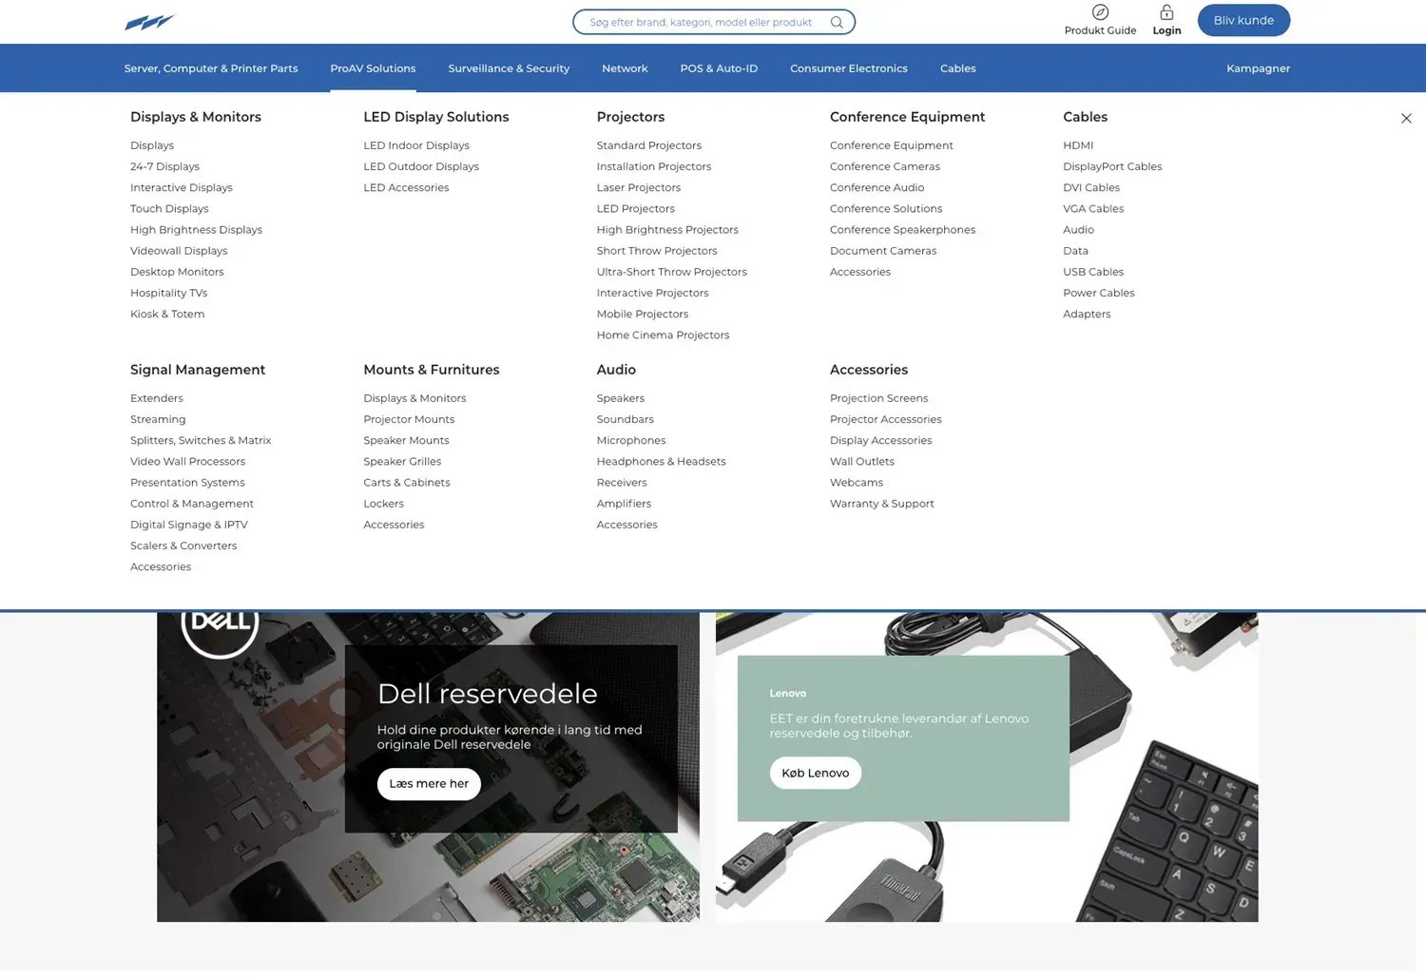Close the mega menu with X
The height and width of the screenshot is (977, 1426).
tap(1406, 118)
